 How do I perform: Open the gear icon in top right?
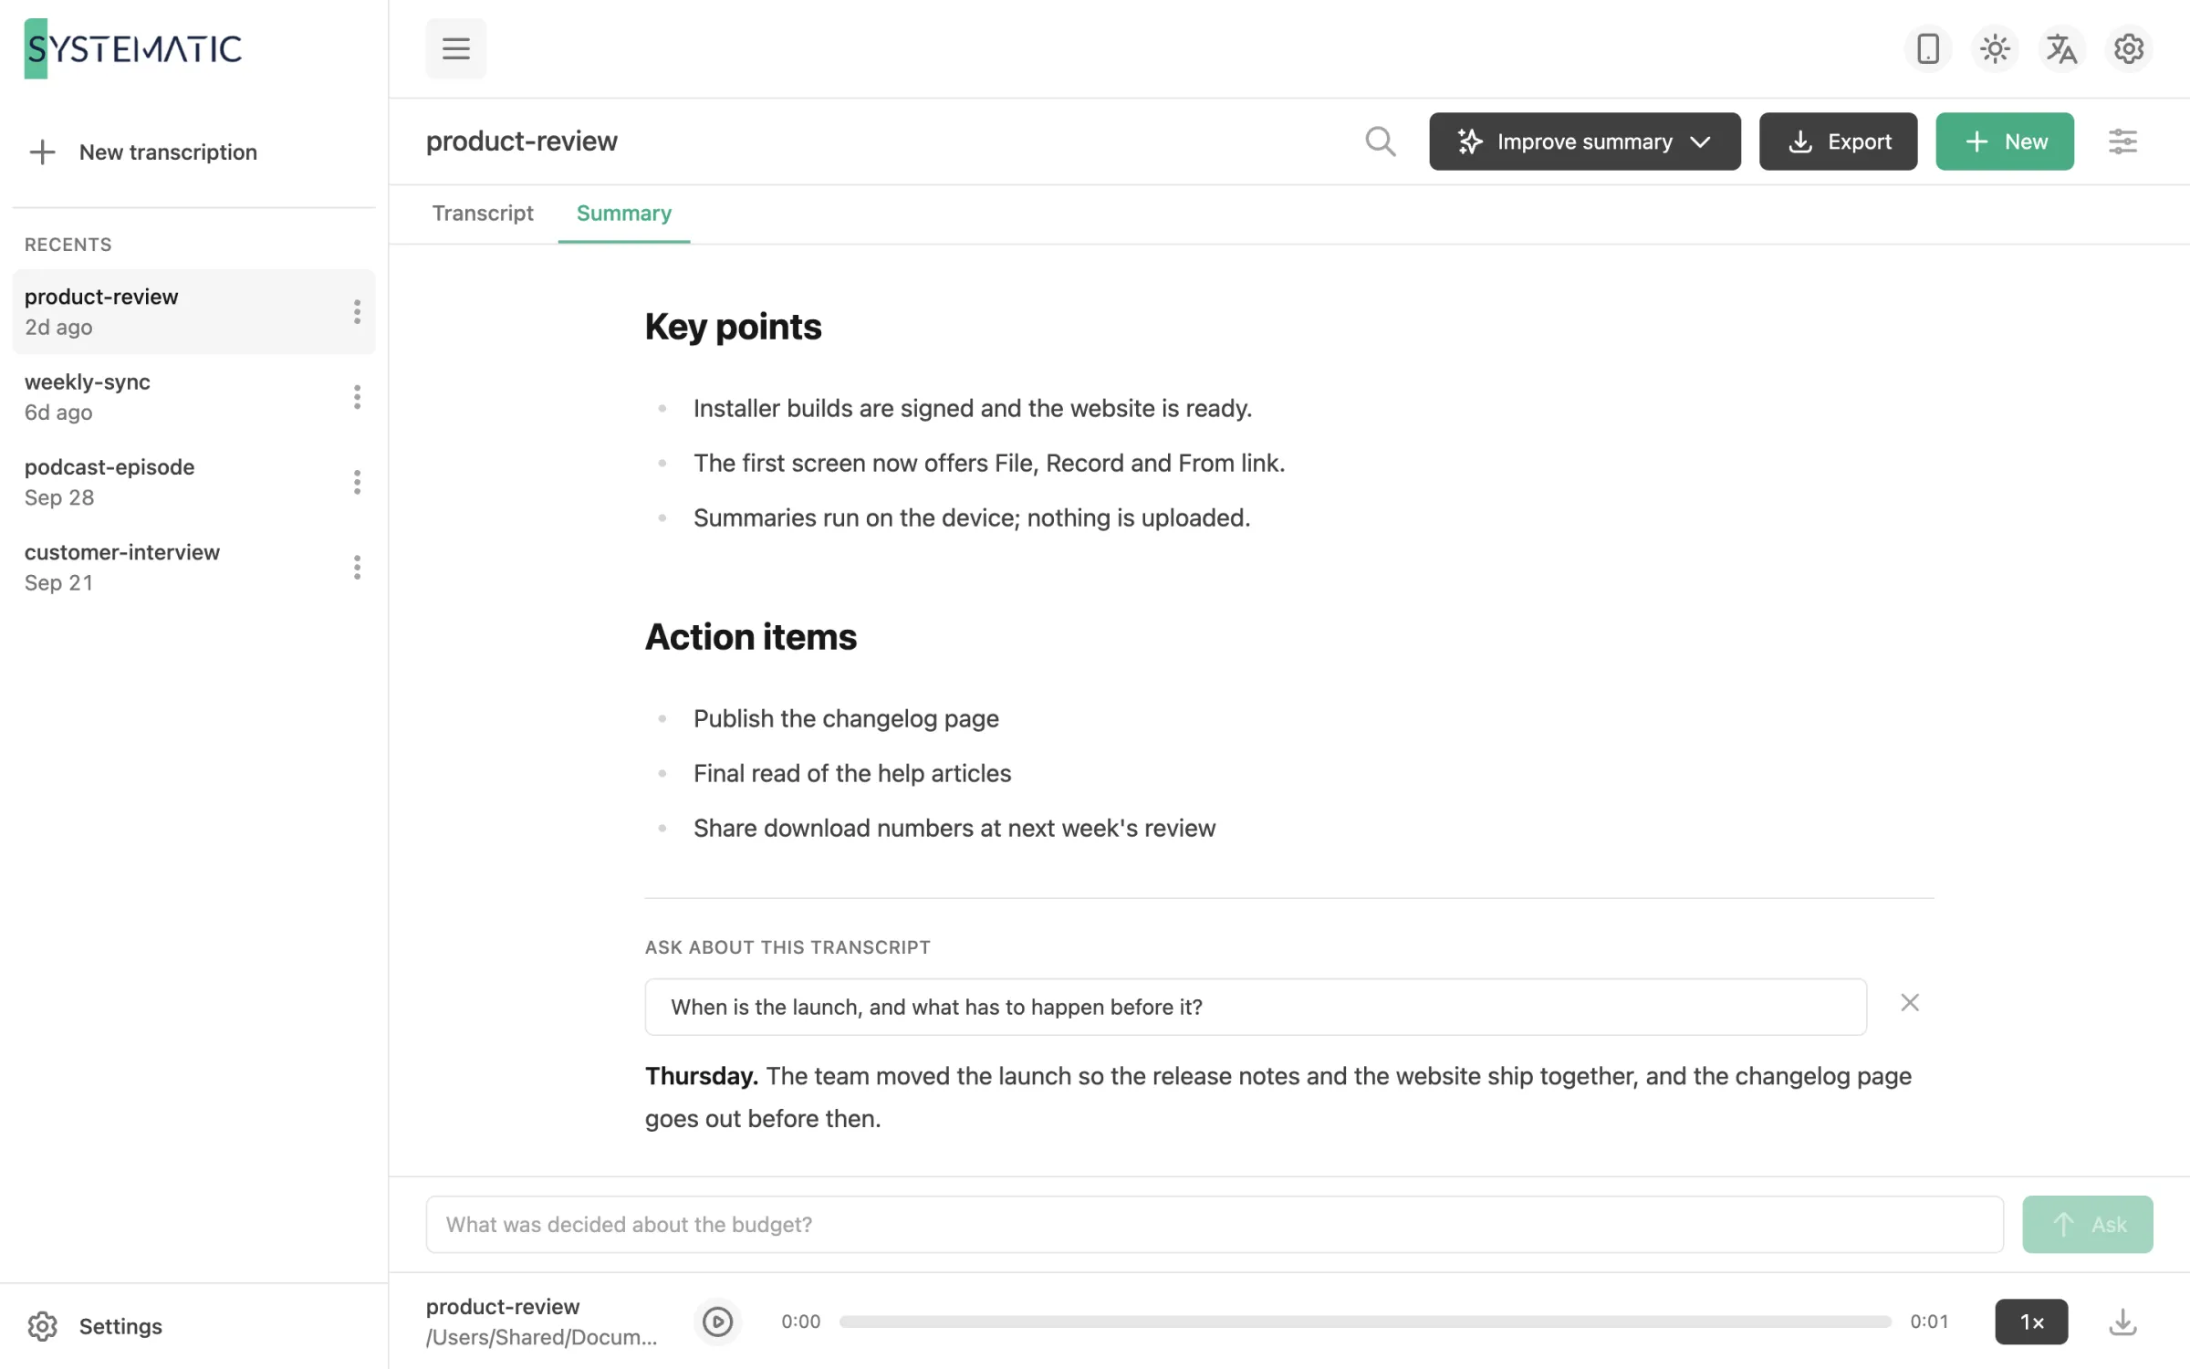(2128, 48)
